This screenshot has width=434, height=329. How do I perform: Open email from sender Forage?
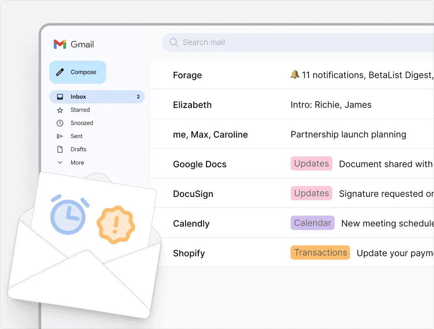187,75
